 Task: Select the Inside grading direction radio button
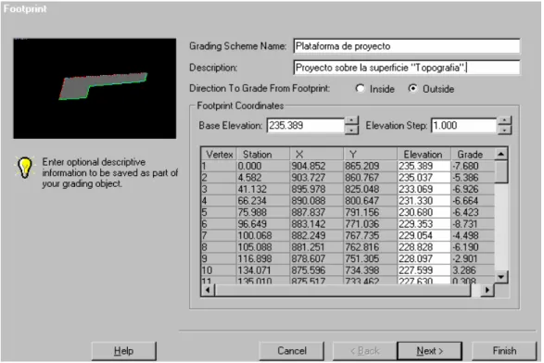point(360,88)
